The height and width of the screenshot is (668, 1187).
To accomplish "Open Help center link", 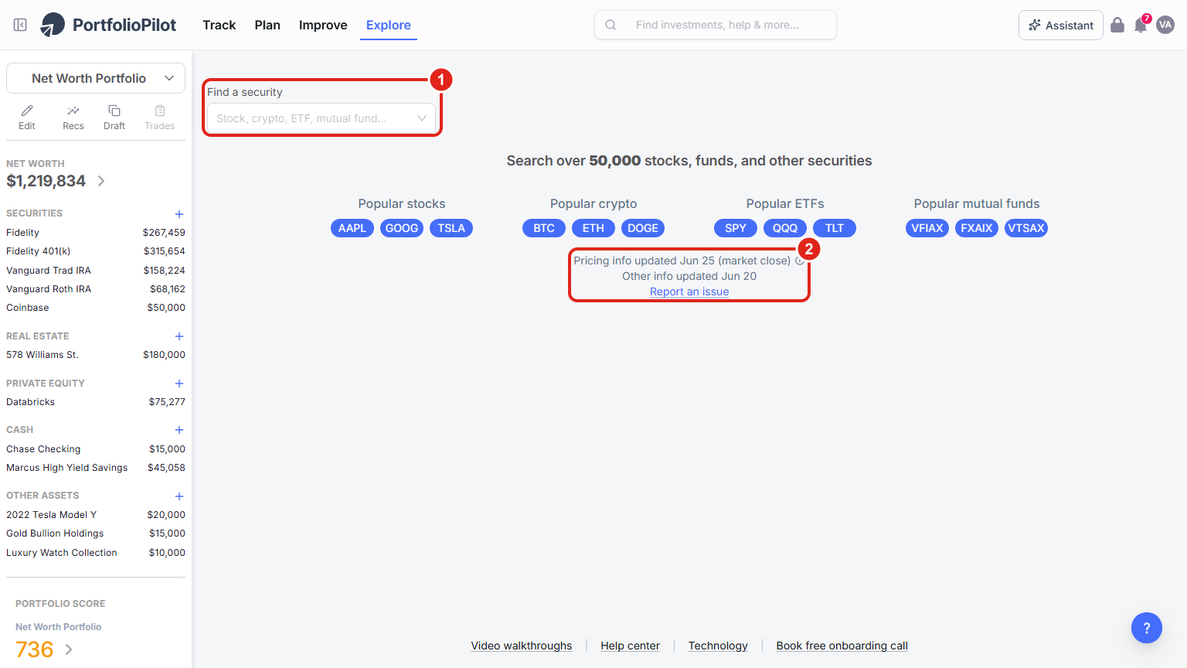I will 631,646.
